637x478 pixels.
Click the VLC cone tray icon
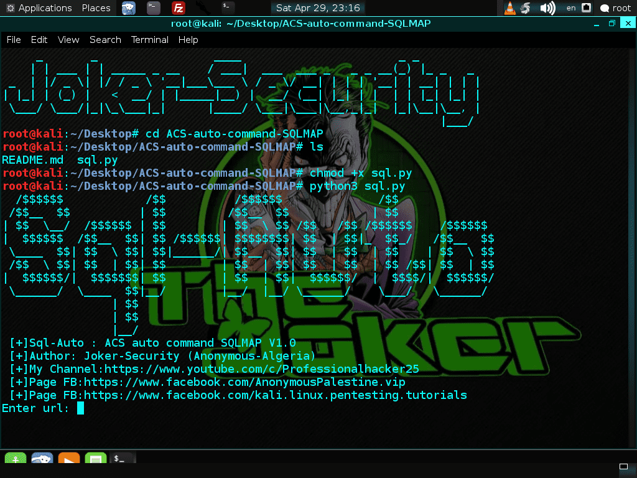coord(509,8)
